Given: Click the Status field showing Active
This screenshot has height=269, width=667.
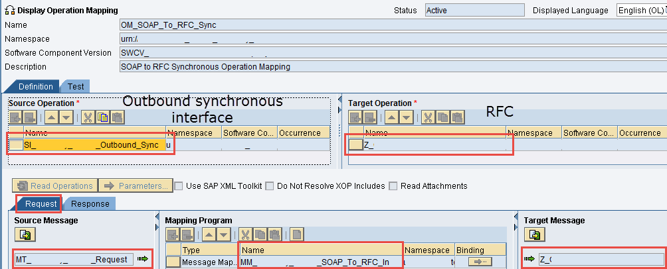Looking at the screenshot, I should (475, 10).
